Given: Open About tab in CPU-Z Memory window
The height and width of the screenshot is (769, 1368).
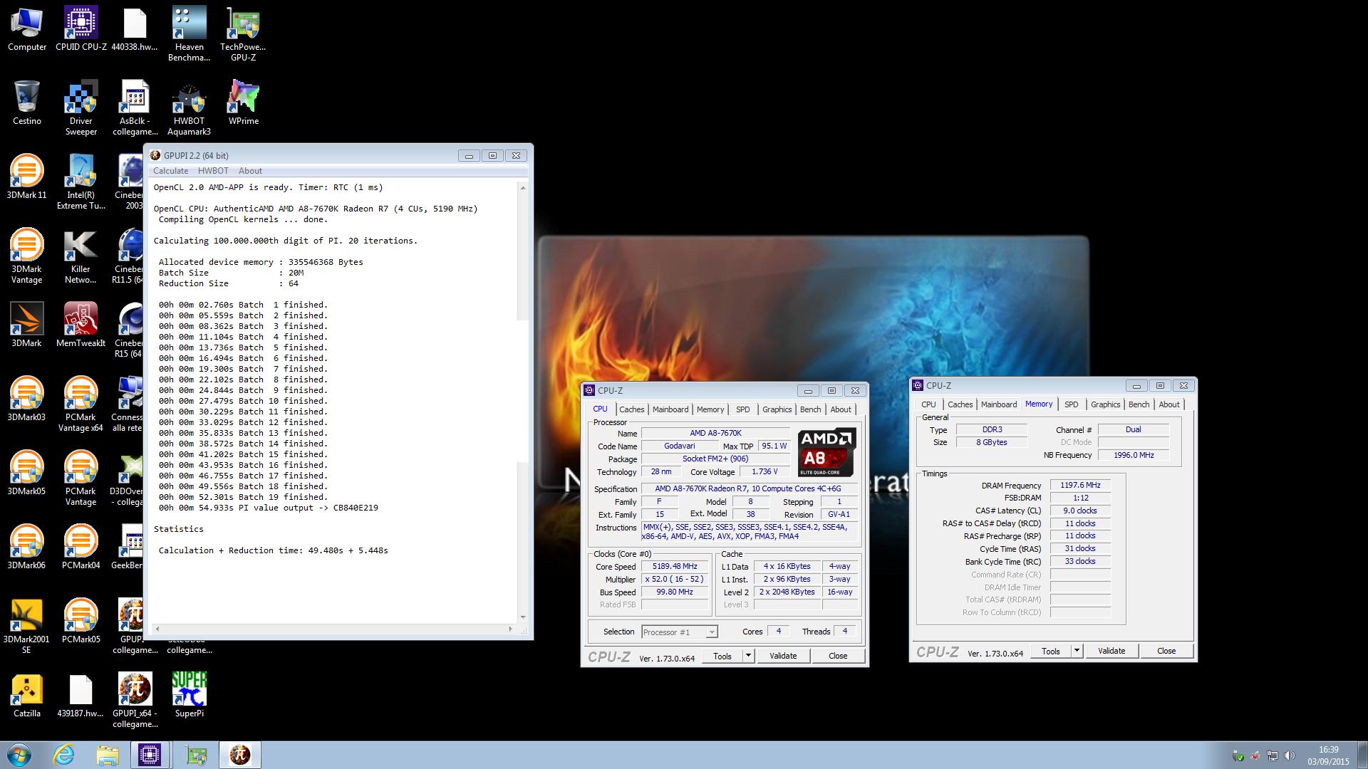Looking at the screenshot, I should click(x=1168, y=404).
